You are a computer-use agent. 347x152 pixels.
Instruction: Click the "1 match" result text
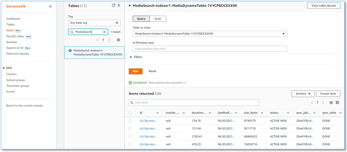pyautogui.click(x=115, y=32)
